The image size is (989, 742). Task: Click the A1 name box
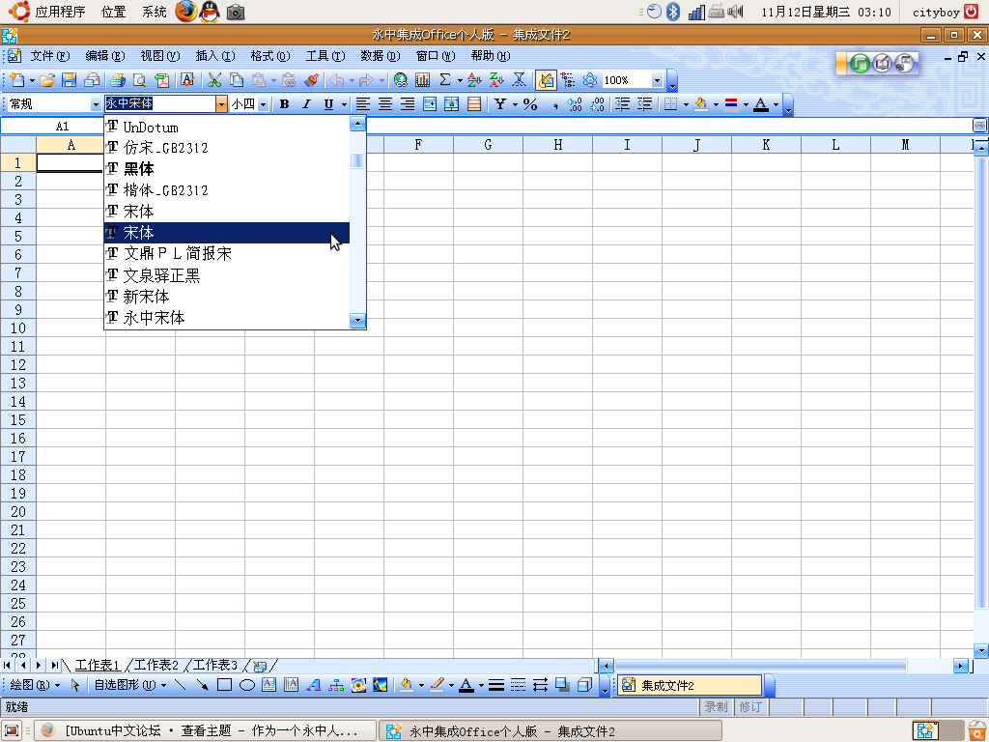point(52,127)
